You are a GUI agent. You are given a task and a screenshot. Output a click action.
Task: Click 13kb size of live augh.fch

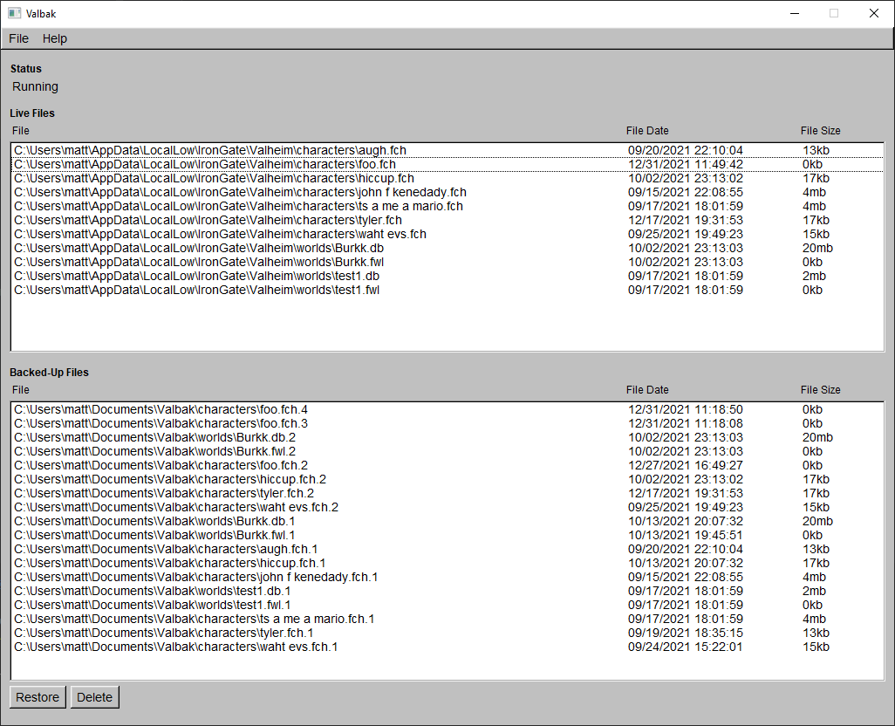click(816, 150)
